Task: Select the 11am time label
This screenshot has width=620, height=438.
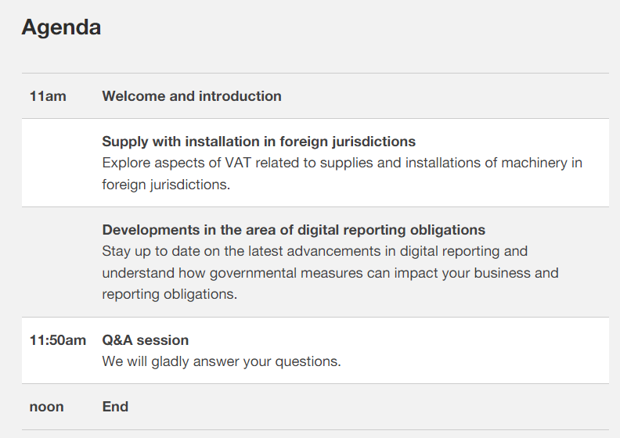Action: pos(48,96)
